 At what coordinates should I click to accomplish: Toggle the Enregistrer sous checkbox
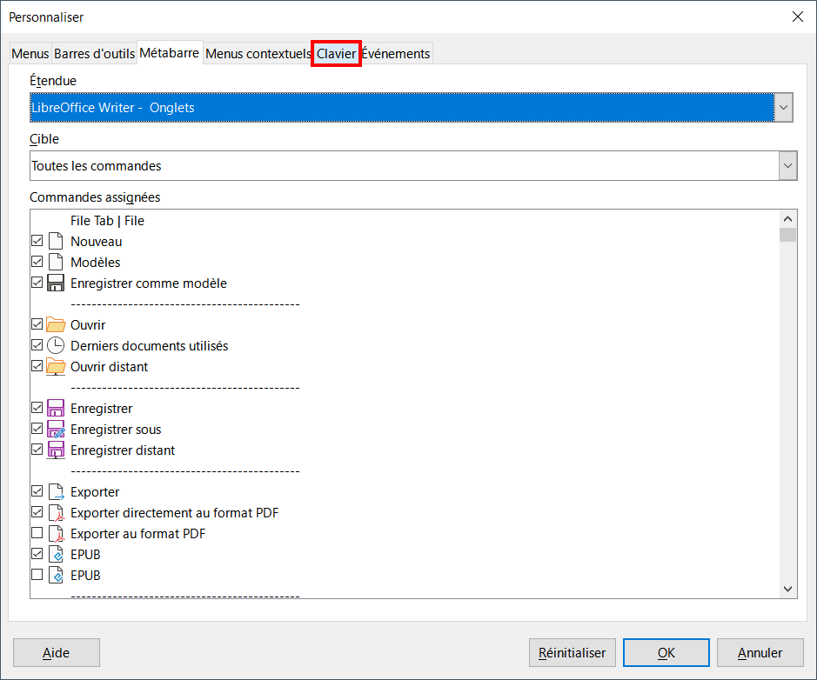click(x=37, y=428)
